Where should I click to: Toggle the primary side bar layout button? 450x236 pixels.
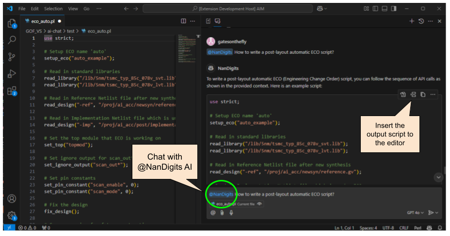click(374, 9)
